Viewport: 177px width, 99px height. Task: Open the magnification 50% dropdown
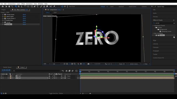[x=47, y=64]
